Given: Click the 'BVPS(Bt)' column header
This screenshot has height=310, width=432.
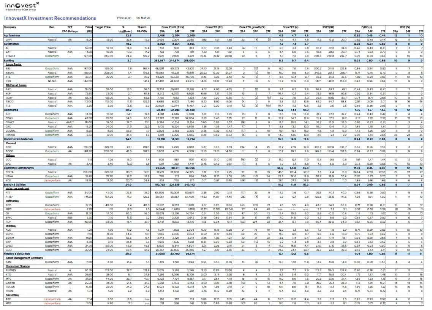Looking at the screenshot, I should tap(328, 27).
